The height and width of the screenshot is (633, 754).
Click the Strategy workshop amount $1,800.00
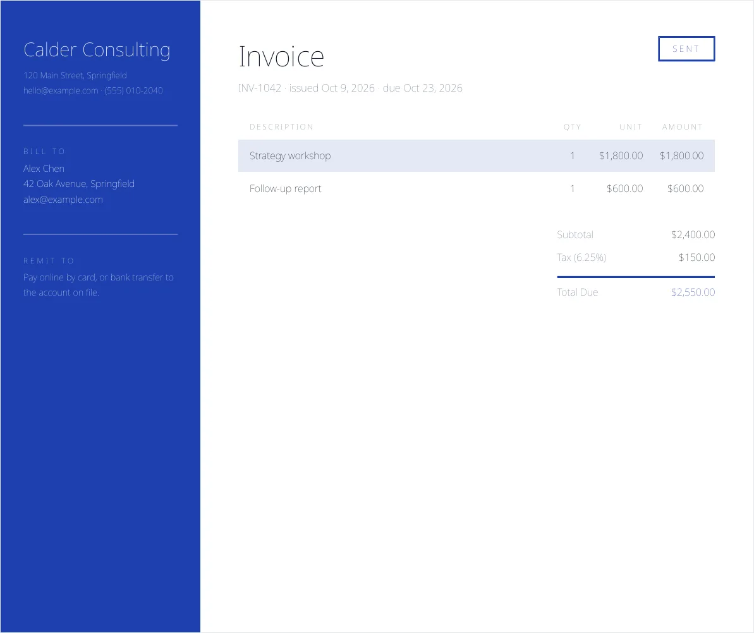click(681, 156)
